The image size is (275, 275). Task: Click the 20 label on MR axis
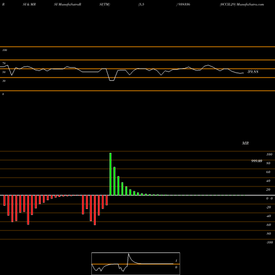pyautogui.click(x=268, y=190)
